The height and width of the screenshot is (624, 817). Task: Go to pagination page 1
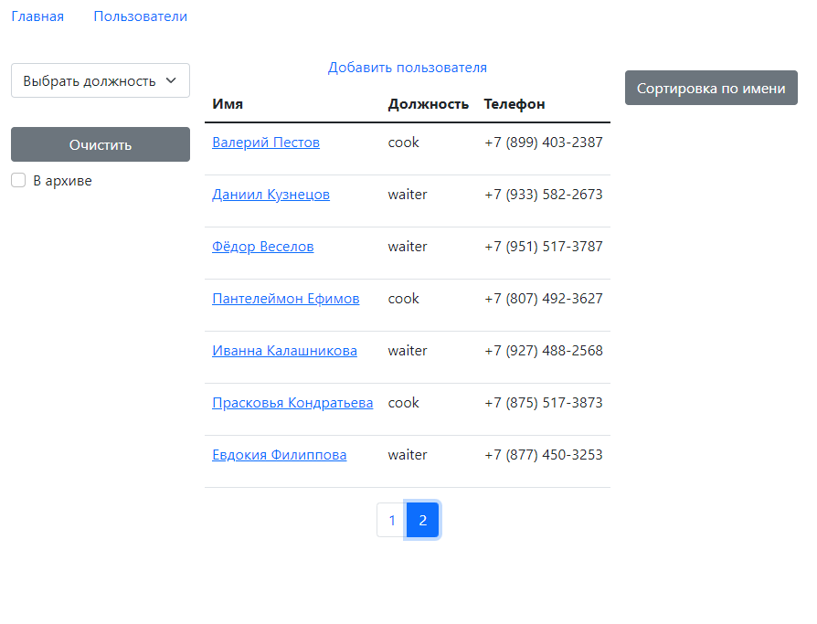392,520
